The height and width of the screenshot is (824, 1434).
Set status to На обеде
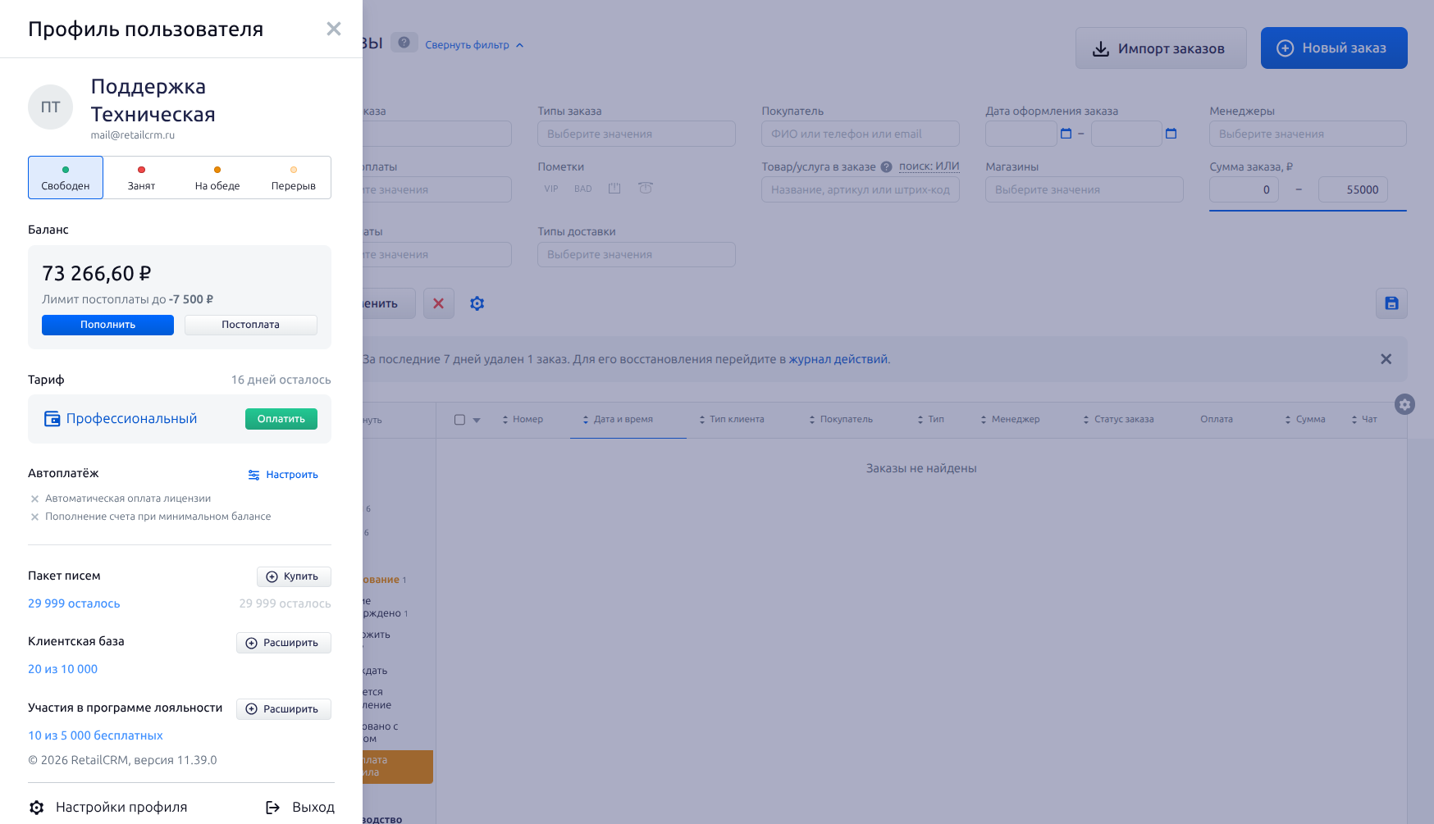click(x=217, y=178)
